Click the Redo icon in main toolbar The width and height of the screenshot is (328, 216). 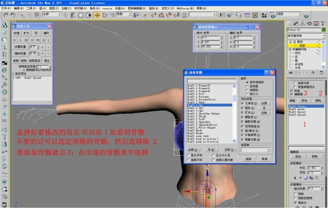[13, 15]
